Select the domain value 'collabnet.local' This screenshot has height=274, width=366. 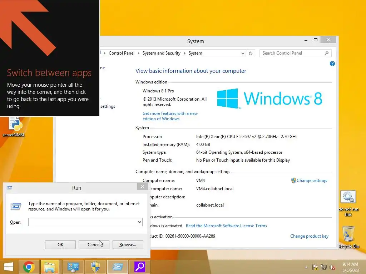pos(210,205)
